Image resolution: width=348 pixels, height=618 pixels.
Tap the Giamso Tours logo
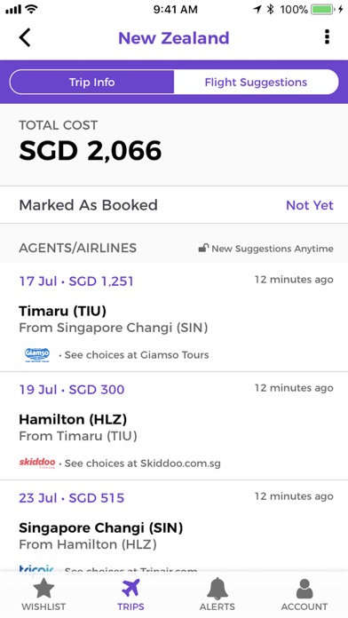(37, 354)
